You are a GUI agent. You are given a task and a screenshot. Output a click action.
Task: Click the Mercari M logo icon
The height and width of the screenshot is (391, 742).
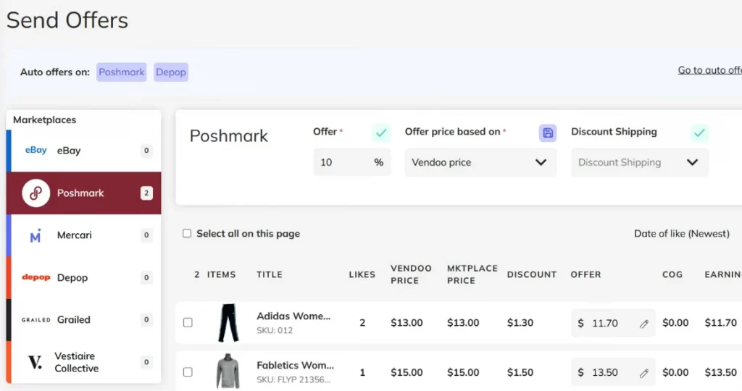click(36, 235)
